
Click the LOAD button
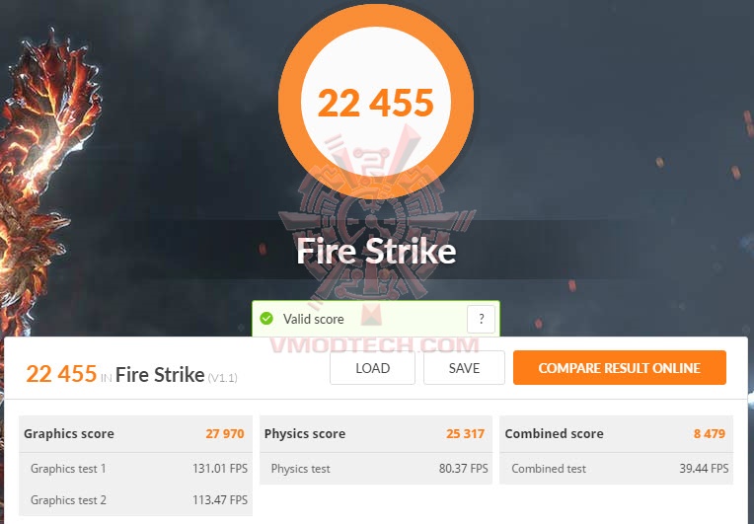(x=372, y=368)
